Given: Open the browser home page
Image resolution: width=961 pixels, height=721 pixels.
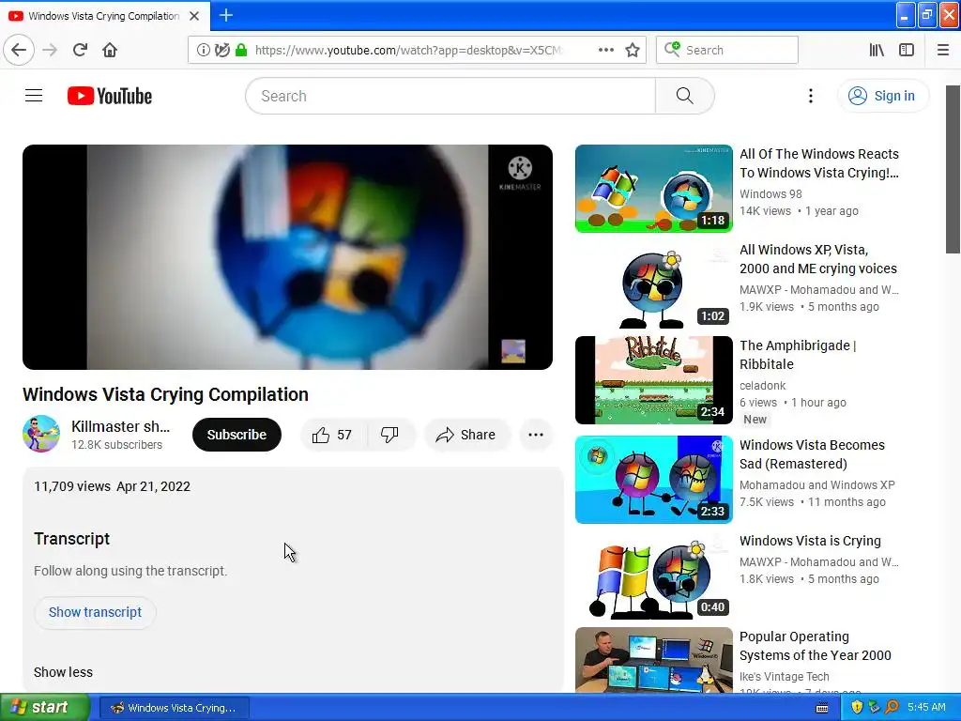Looking at the screenshot, I should point(110,50).
